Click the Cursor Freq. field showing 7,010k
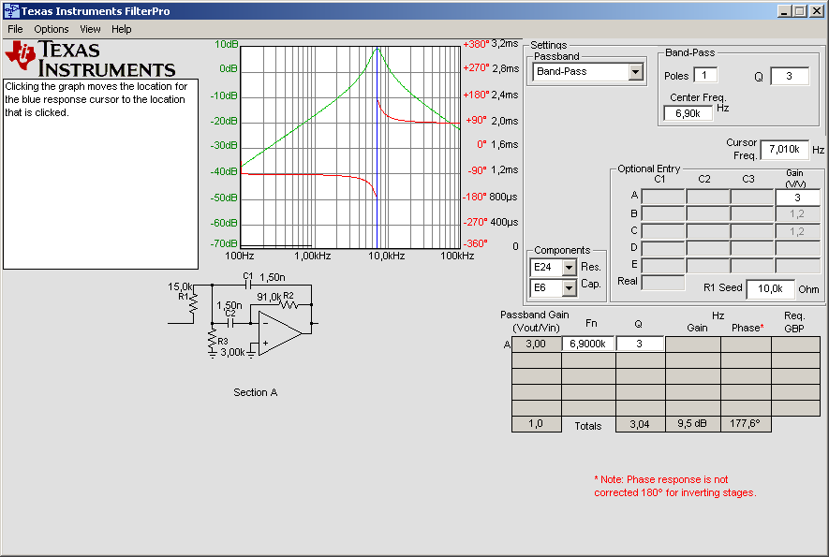The width and height of the screenshot is (829, 557). coord(785,150)
